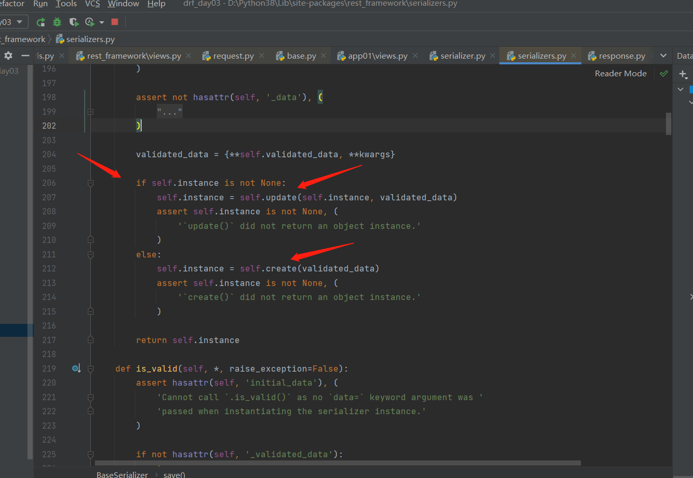
Task: Click the self.update call on line 207
Action: [x=268, y=197]
